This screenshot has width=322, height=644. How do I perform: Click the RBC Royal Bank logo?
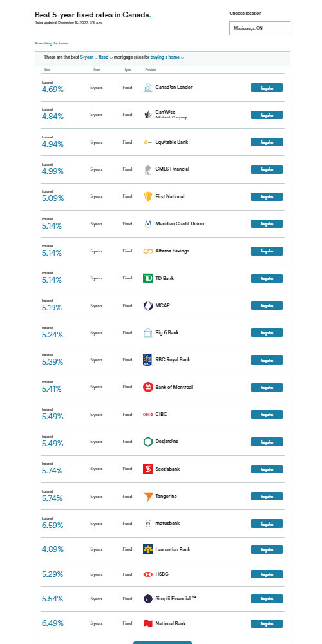tap(148, 360)
